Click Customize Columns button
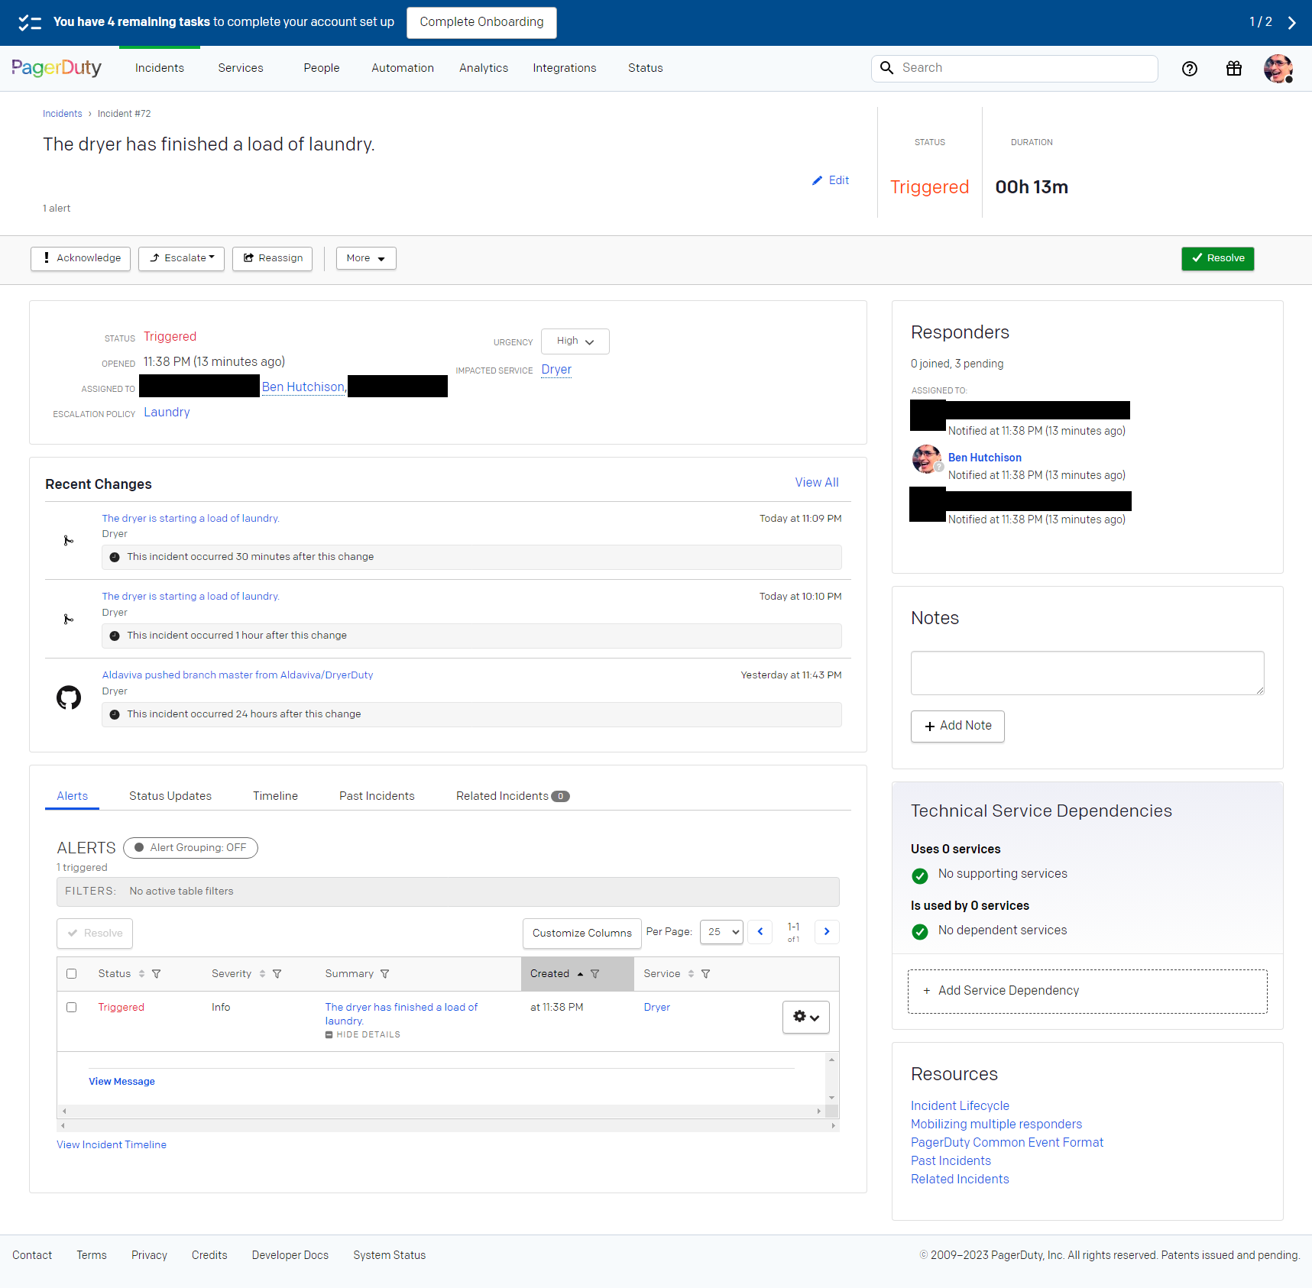Screen dimensions: 1312x1288 tap(582, 934)
